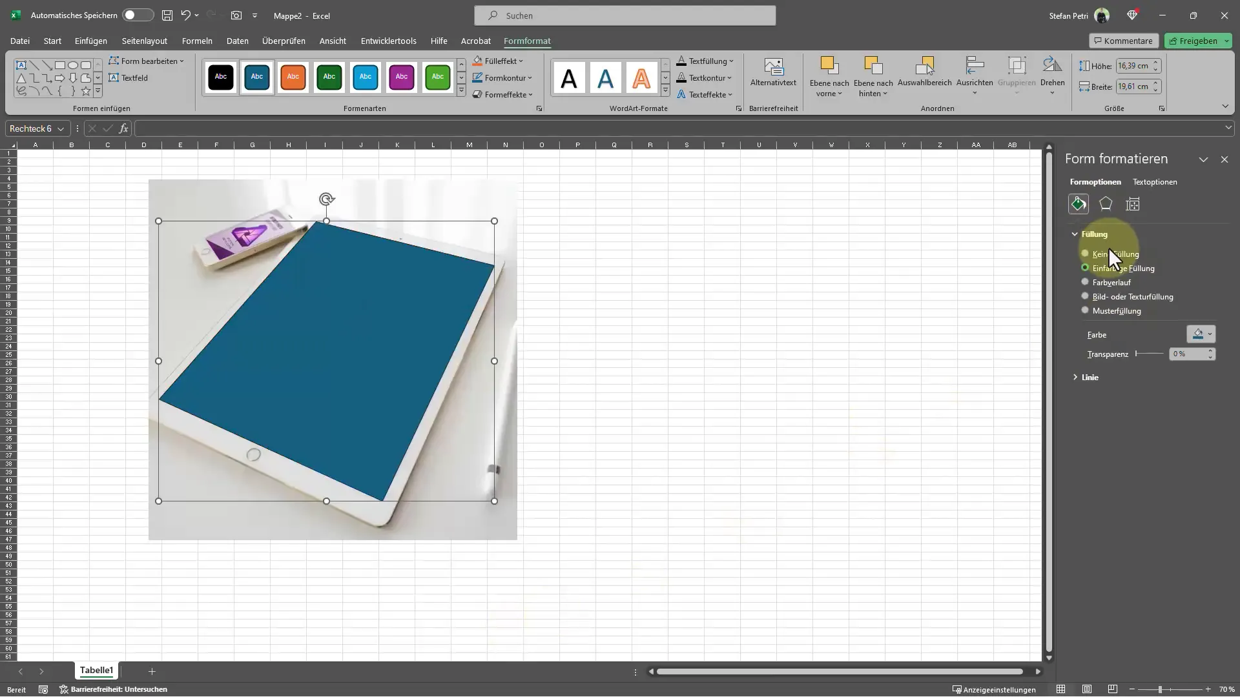1240x697 pixels.
Task: Toggle Automatisches Speichern switch
Action: click(138, 15)
